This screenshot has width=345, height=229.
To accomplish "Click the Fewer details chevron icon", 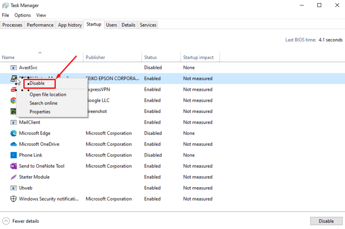I will point(6,221).
